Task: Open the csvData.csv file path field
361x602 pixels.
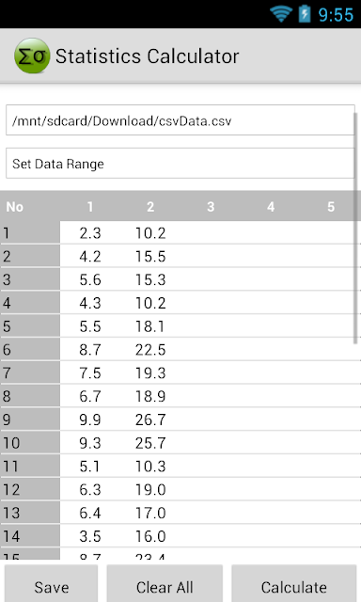Action: [180, 120]
